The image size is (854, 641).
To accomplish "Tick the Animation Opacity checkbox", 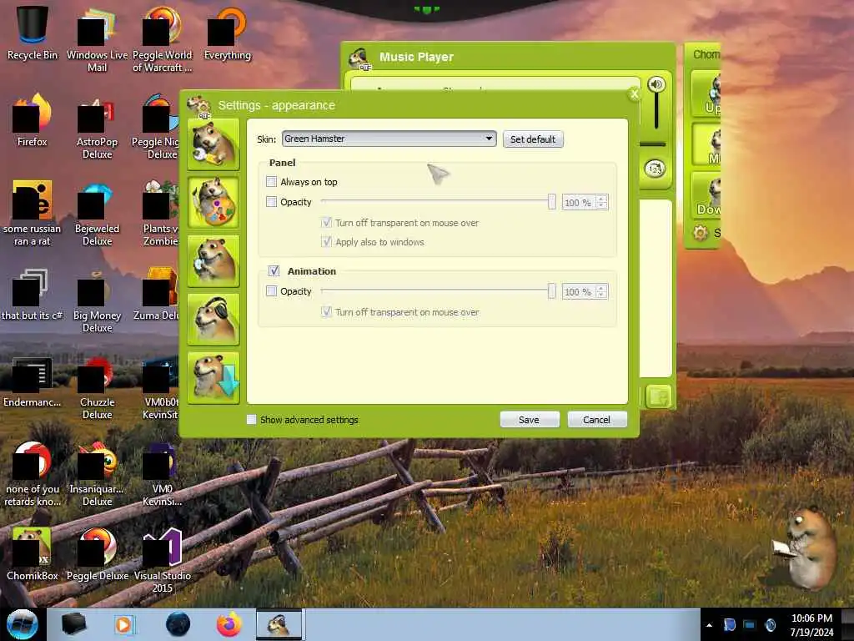I will pos(271,291).
